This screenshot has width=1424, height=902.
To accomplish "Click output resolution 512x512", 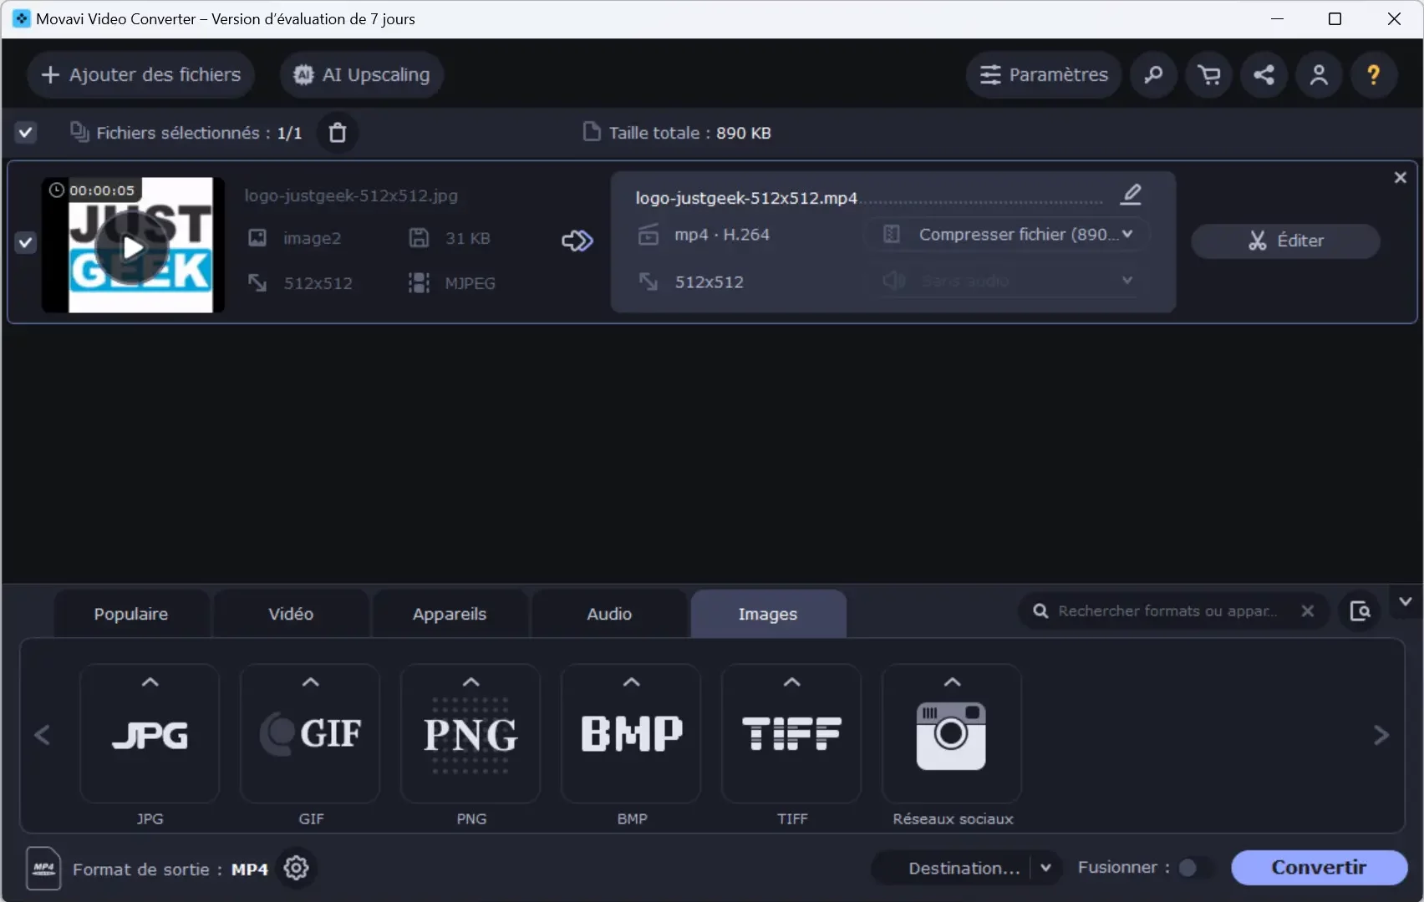I will [x=709, y=282].
